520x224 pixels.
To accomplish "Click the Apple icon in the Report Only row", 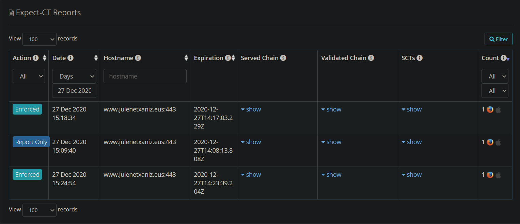I will [498, 142].
